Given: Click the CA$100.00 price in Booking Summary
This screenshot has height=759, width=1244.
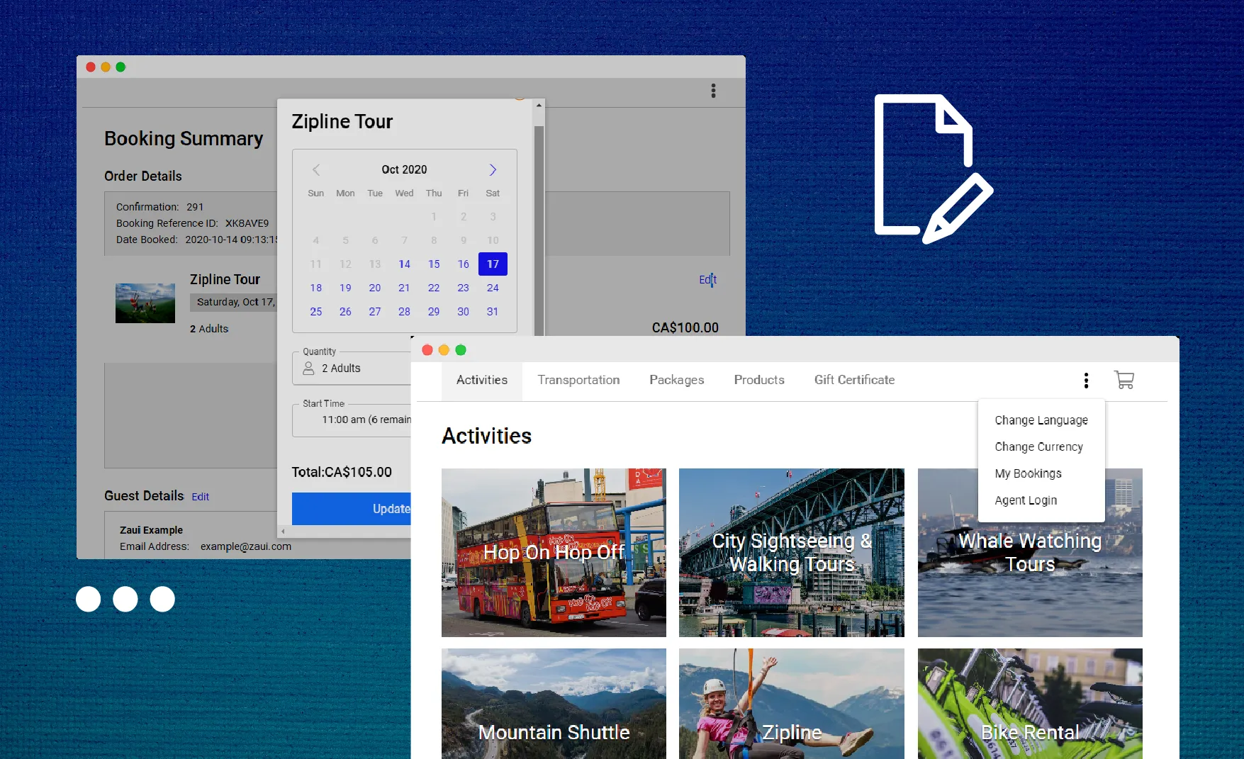Looking at the screenshot, I should tap(685, 327).
